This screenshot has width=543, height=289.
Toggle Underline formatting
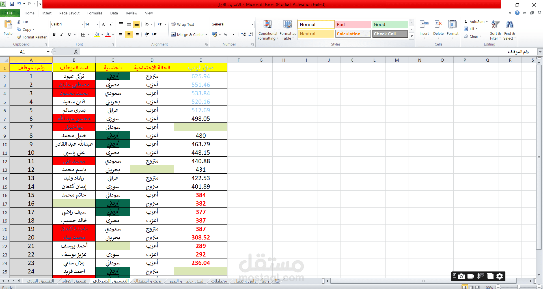click(x=69, y=34)
